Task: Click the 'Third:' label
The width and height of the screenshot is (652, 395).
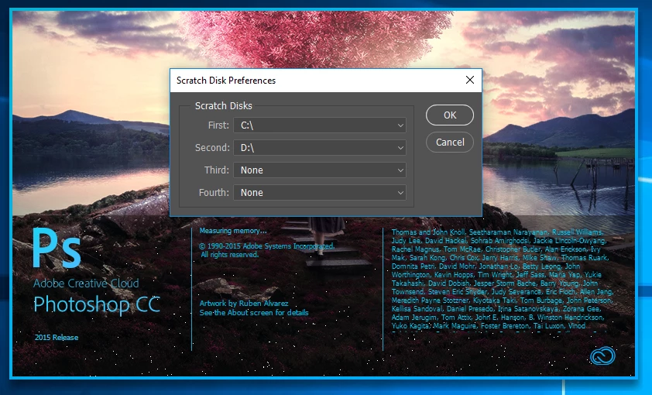Action: pos(216,170)
